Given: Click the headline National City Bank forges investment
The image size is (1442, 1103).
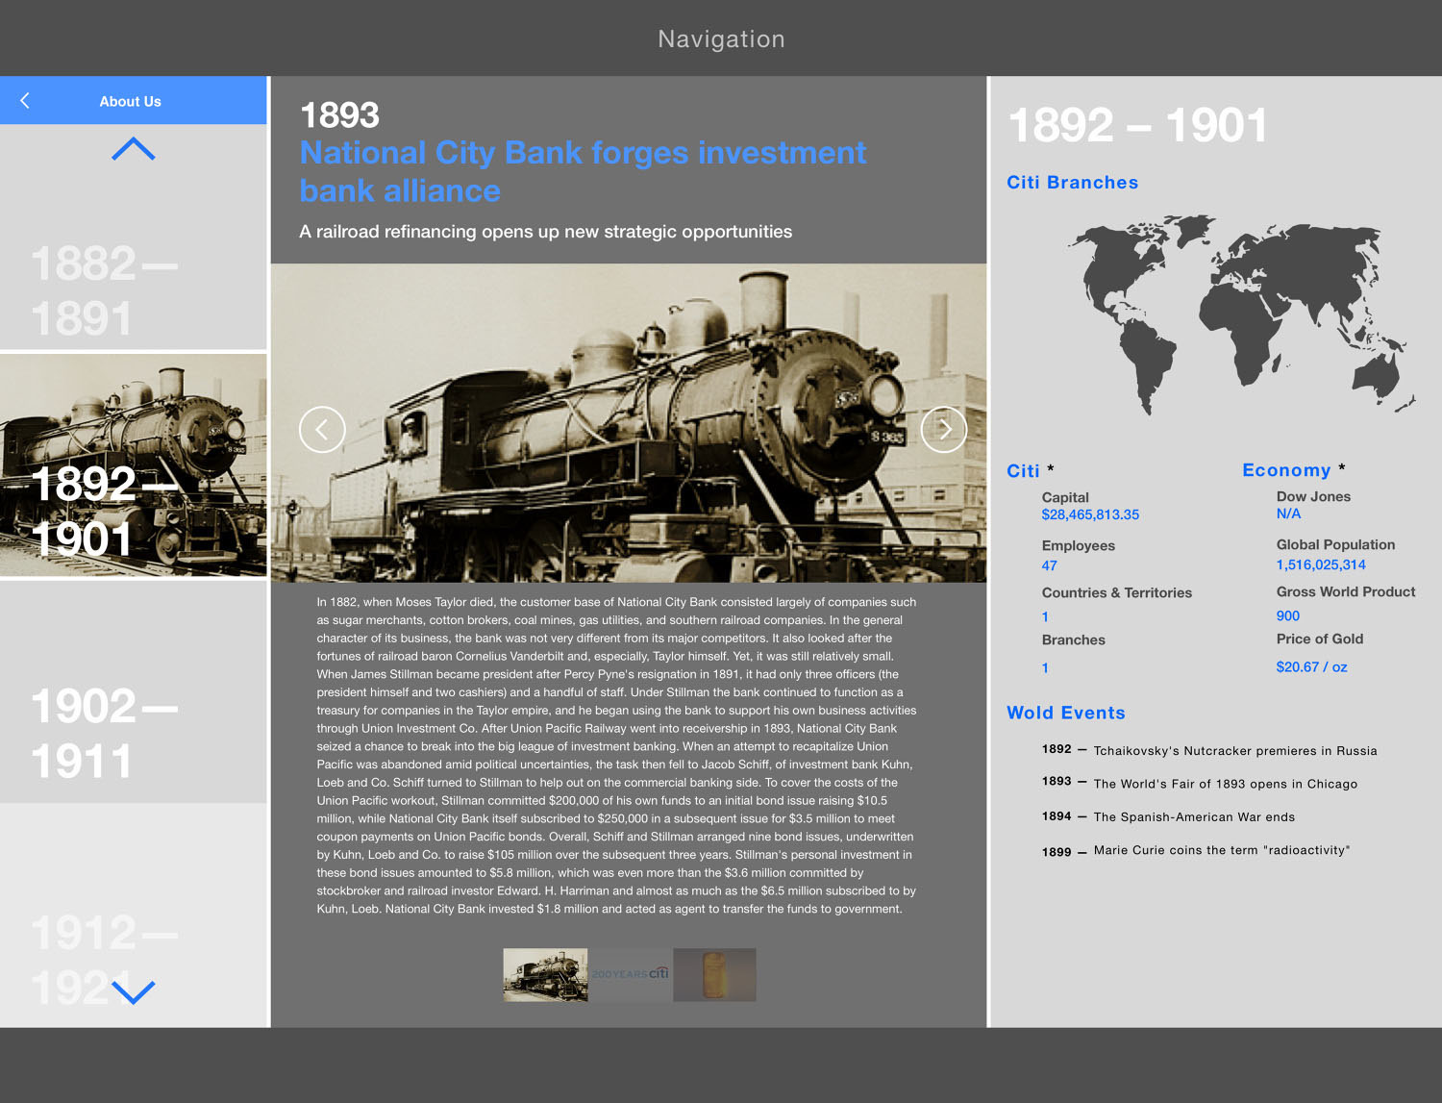Looking at the screenshot, I should 583,171.
